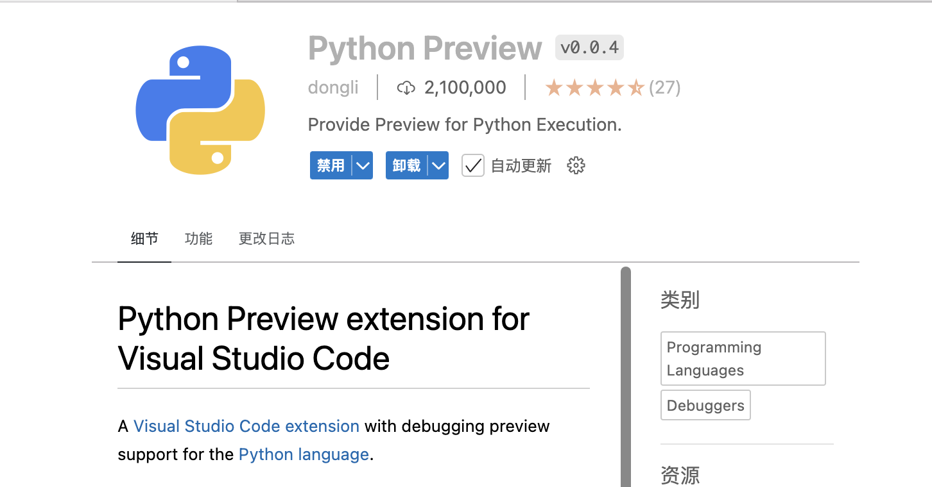Click publisher name dongli
This screenshot has height=487, width=932.
coord(333,88)
